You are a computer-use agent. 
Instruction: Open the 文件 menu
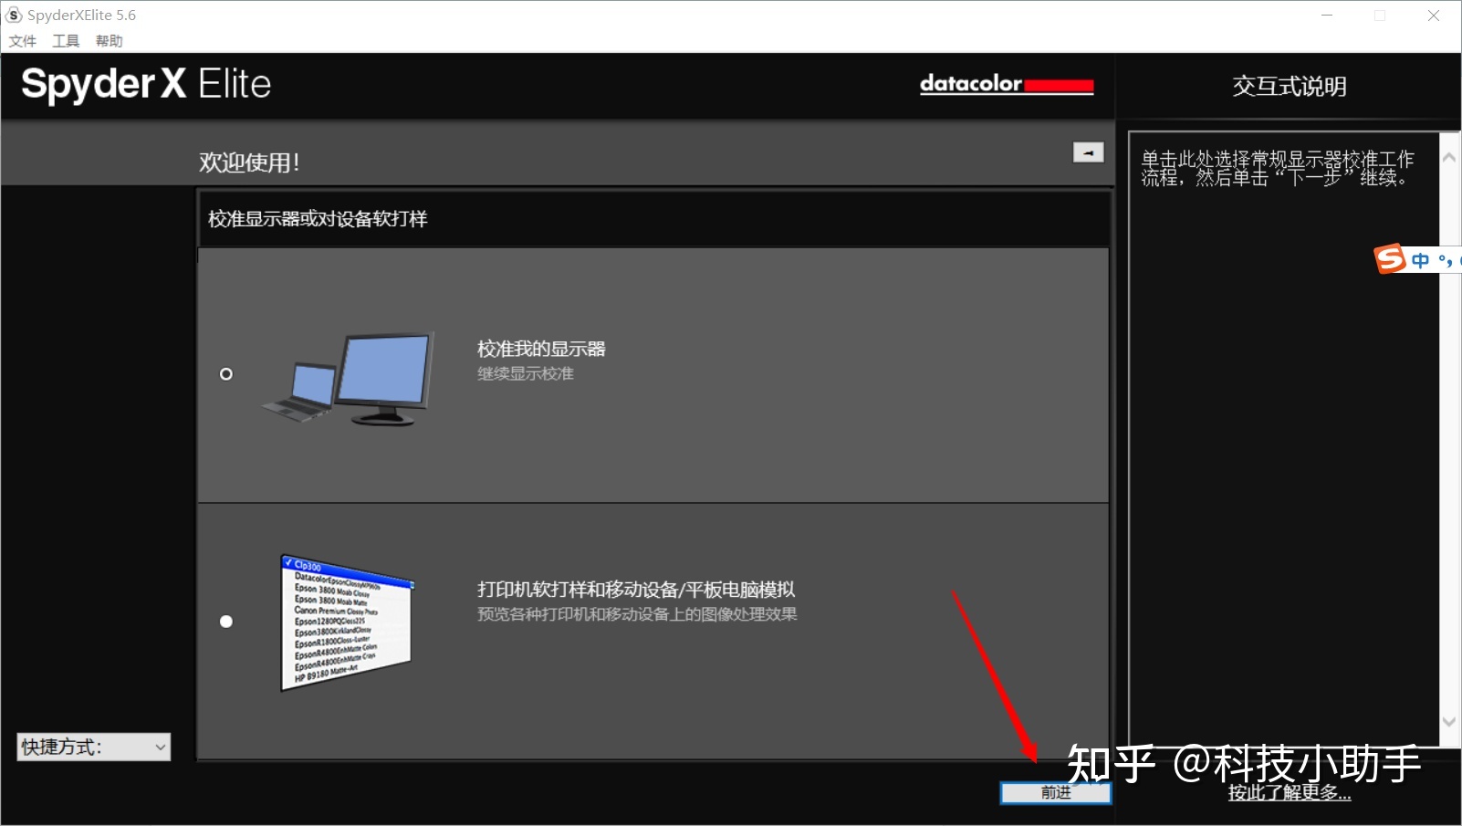(23, 41)
